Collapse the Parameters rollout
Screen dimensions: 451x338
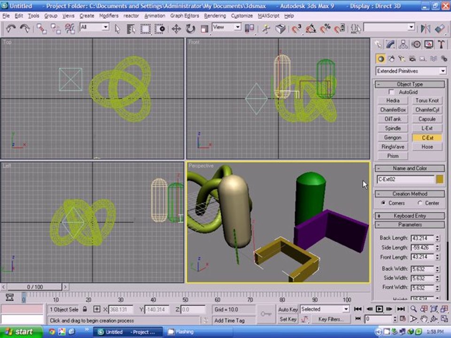coord(410,225)
